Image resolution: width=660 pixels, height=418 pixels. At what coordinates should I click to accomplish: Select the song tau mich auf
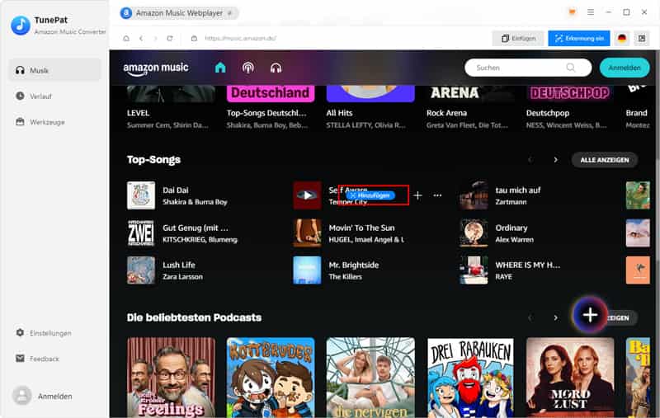point(518,190)
